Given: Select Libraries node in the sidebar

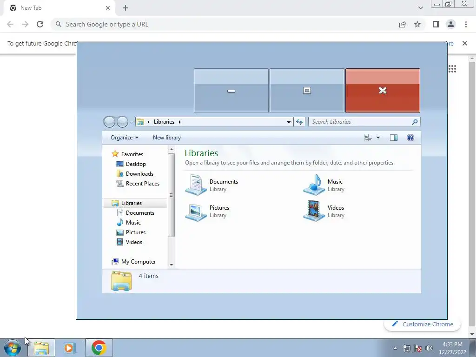Looking at the screenshot, I should [x=135, y=203].
